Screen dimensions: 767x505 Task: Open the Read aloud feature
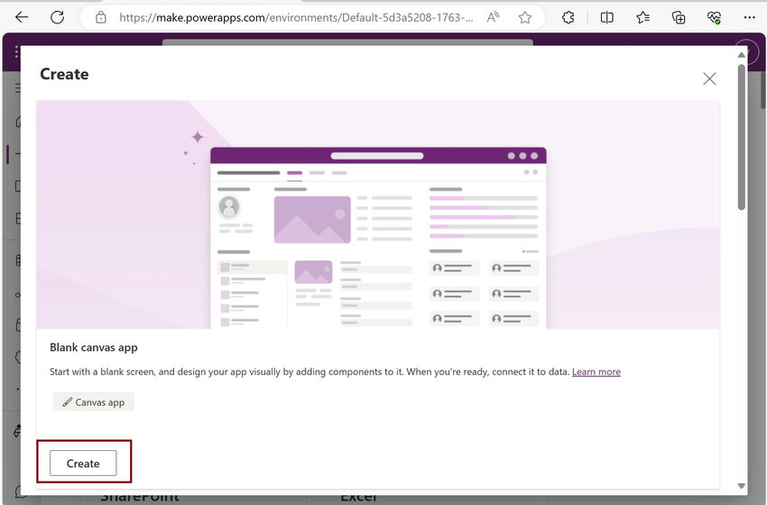(493, 18)
